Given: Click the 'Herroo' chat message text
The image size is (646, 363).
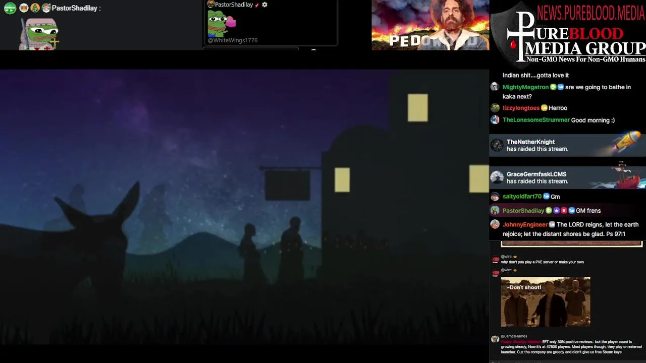Looking at the screenshot, I should (558, 108).
